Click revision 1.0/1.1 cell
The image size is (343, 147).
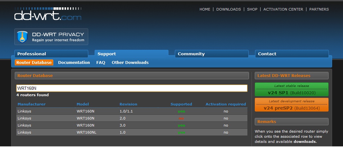click(x=126, y=111)
